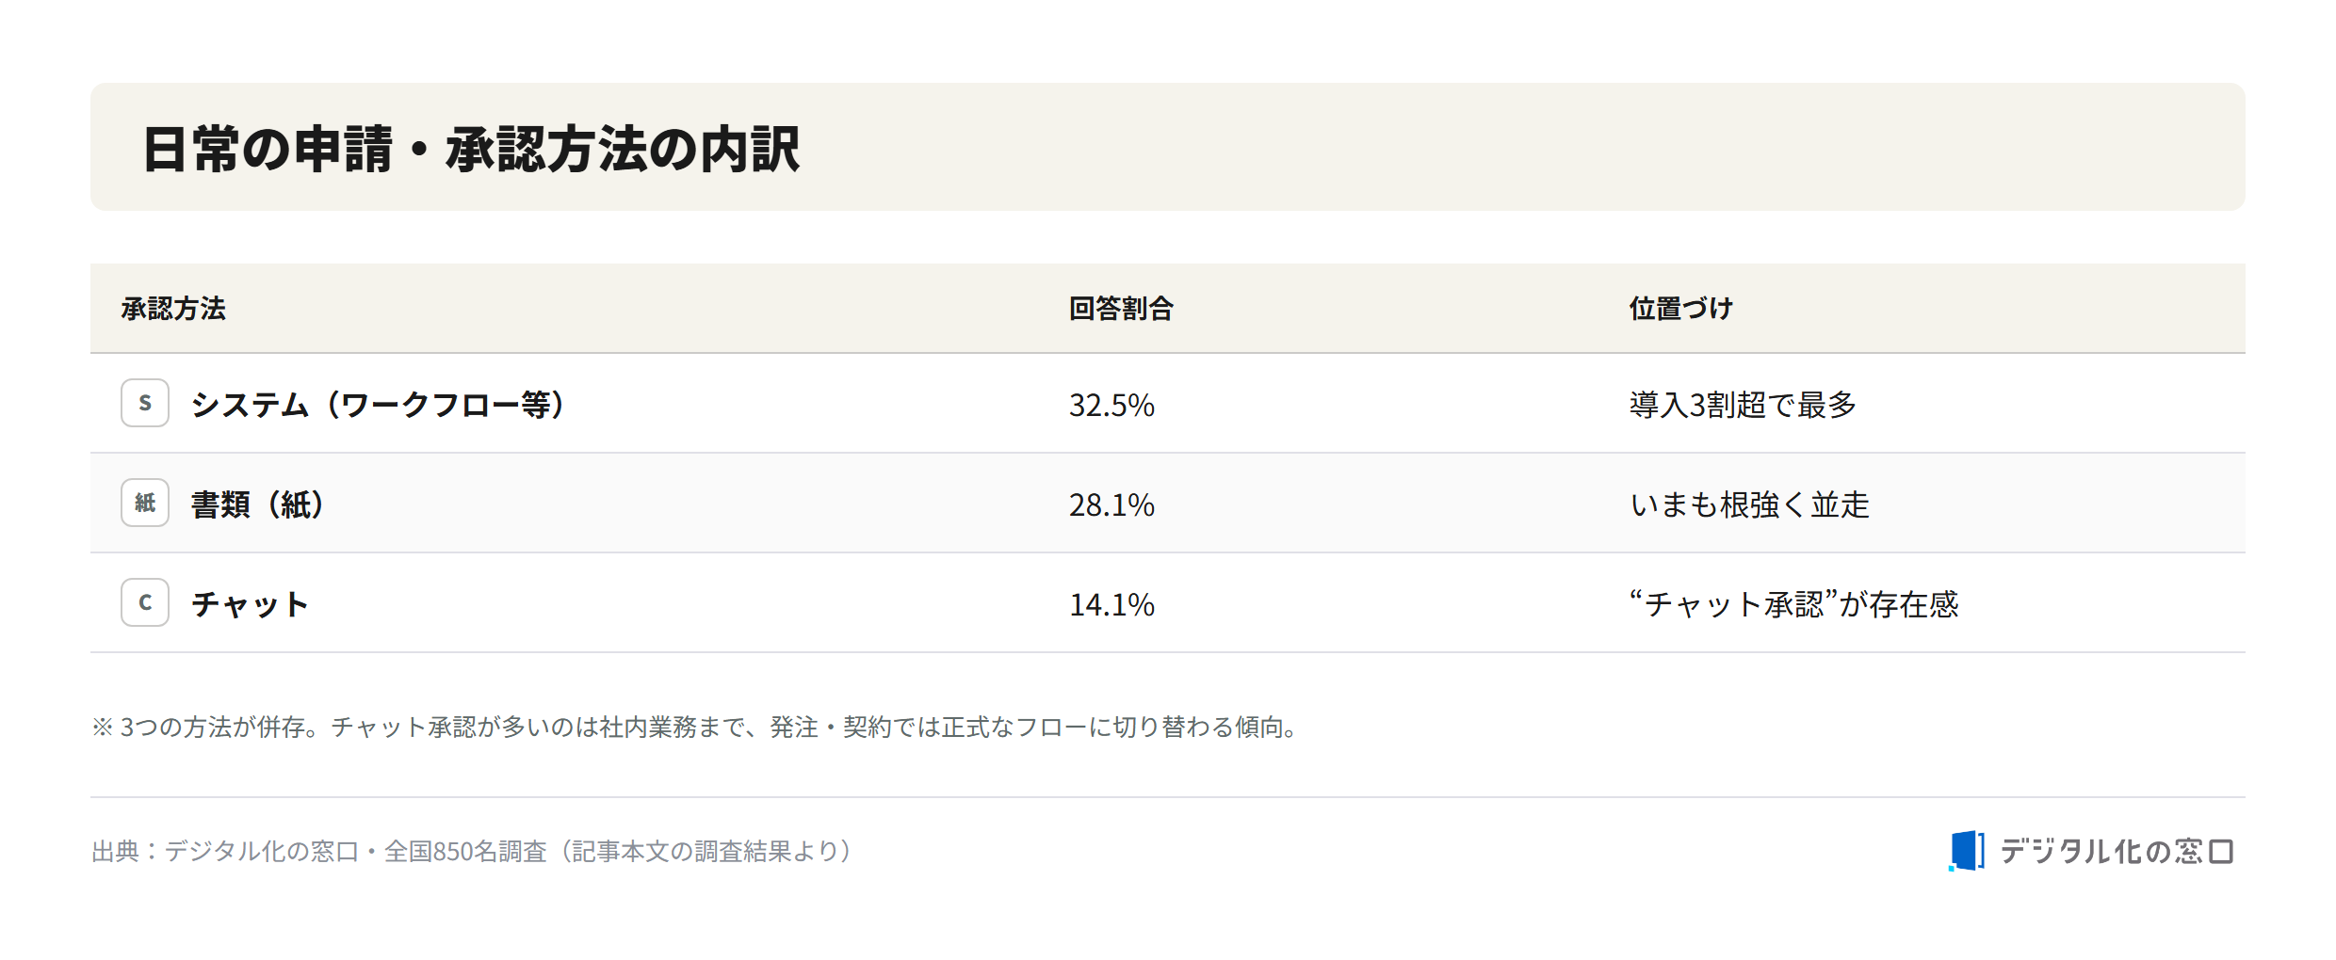Screen dimensions: 2336x960
Task: Click the title 日常の申請・承認方法の内訳
Action: point(471,149)
